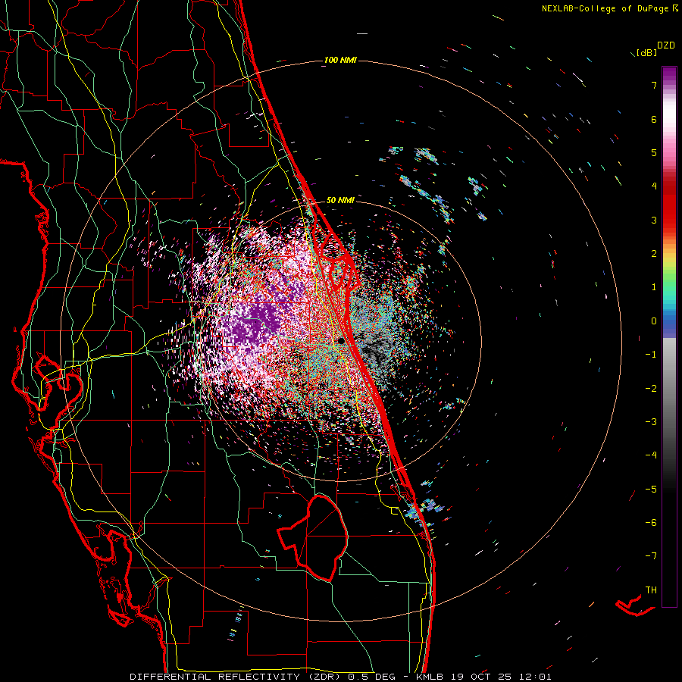Click the 3 tick label on the color scale
Image resolution: width=682 pixels, height=682 pixels.
[x=654, y=220]
